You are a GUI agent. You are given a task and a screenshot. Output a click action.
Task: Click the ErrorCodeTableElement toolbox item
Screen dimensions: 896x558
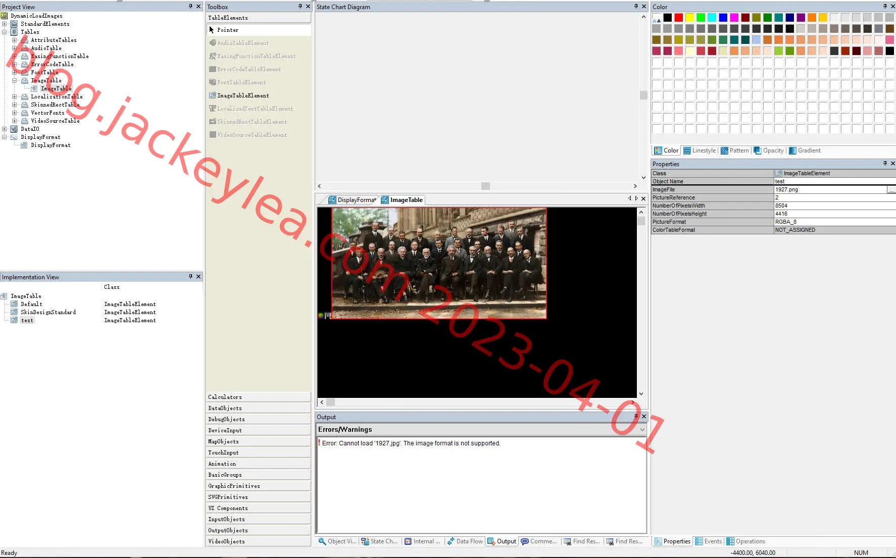245,69
